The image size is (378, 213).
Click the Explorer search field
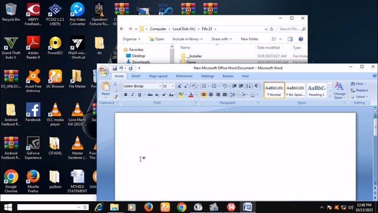point(292,29)
